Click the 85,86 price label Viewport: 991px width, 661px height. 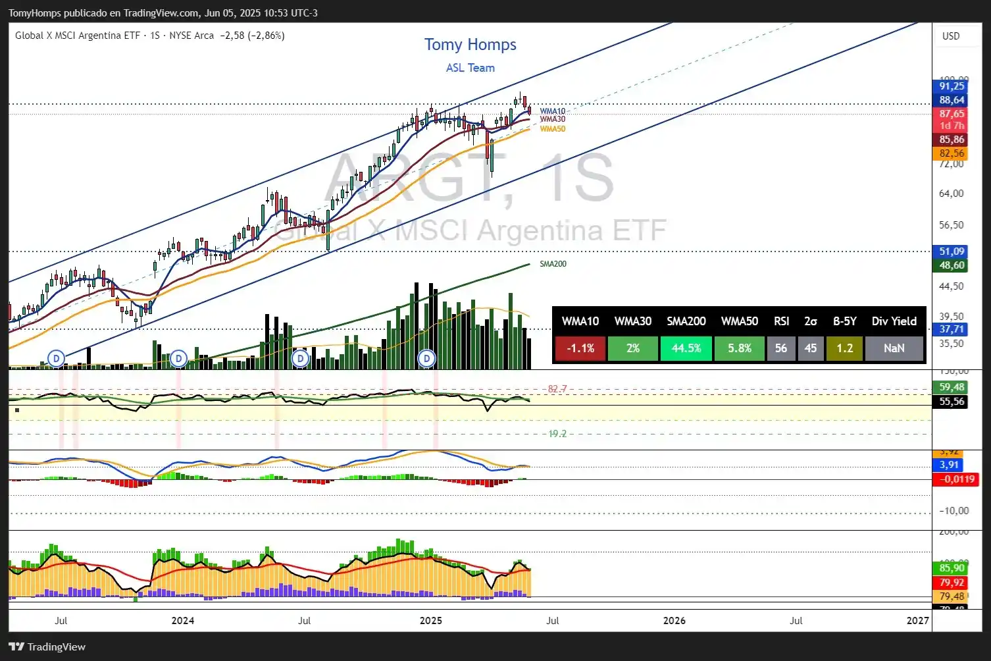(951, 140)
